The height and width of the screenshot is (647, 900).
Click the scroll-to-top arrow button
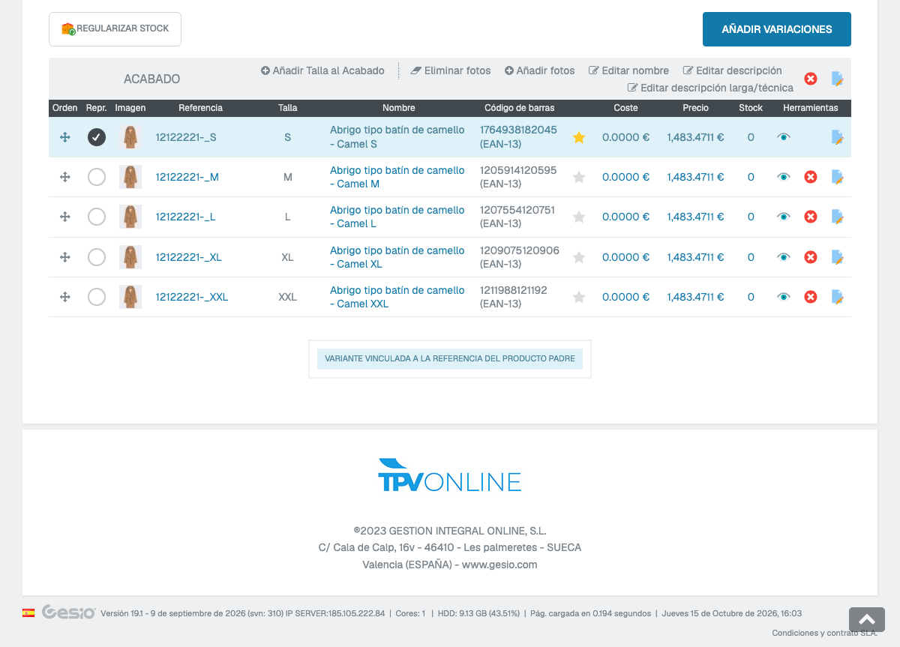[x=867, y=619]
